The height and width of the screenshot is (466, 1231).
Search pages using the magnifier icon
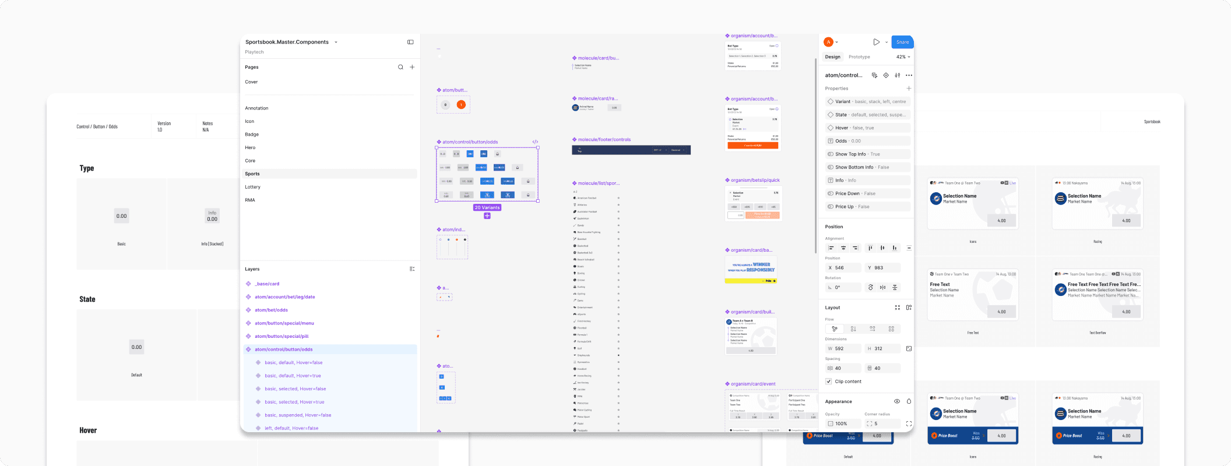(x=400, y=67)
